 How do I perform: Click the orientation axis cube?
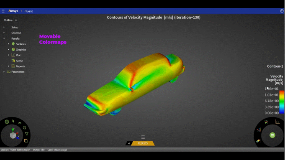[13, 135]
